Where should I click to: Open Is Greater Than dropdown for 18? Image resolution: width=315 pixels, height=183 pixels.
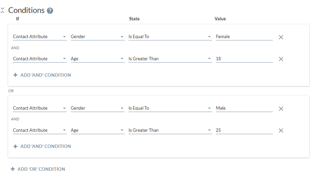(170, 59)
